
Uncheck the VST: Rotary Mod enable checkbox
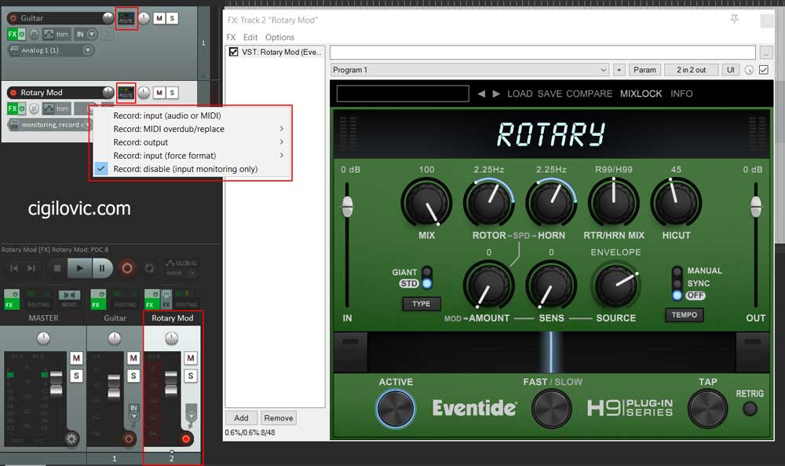tap(232, 52)
